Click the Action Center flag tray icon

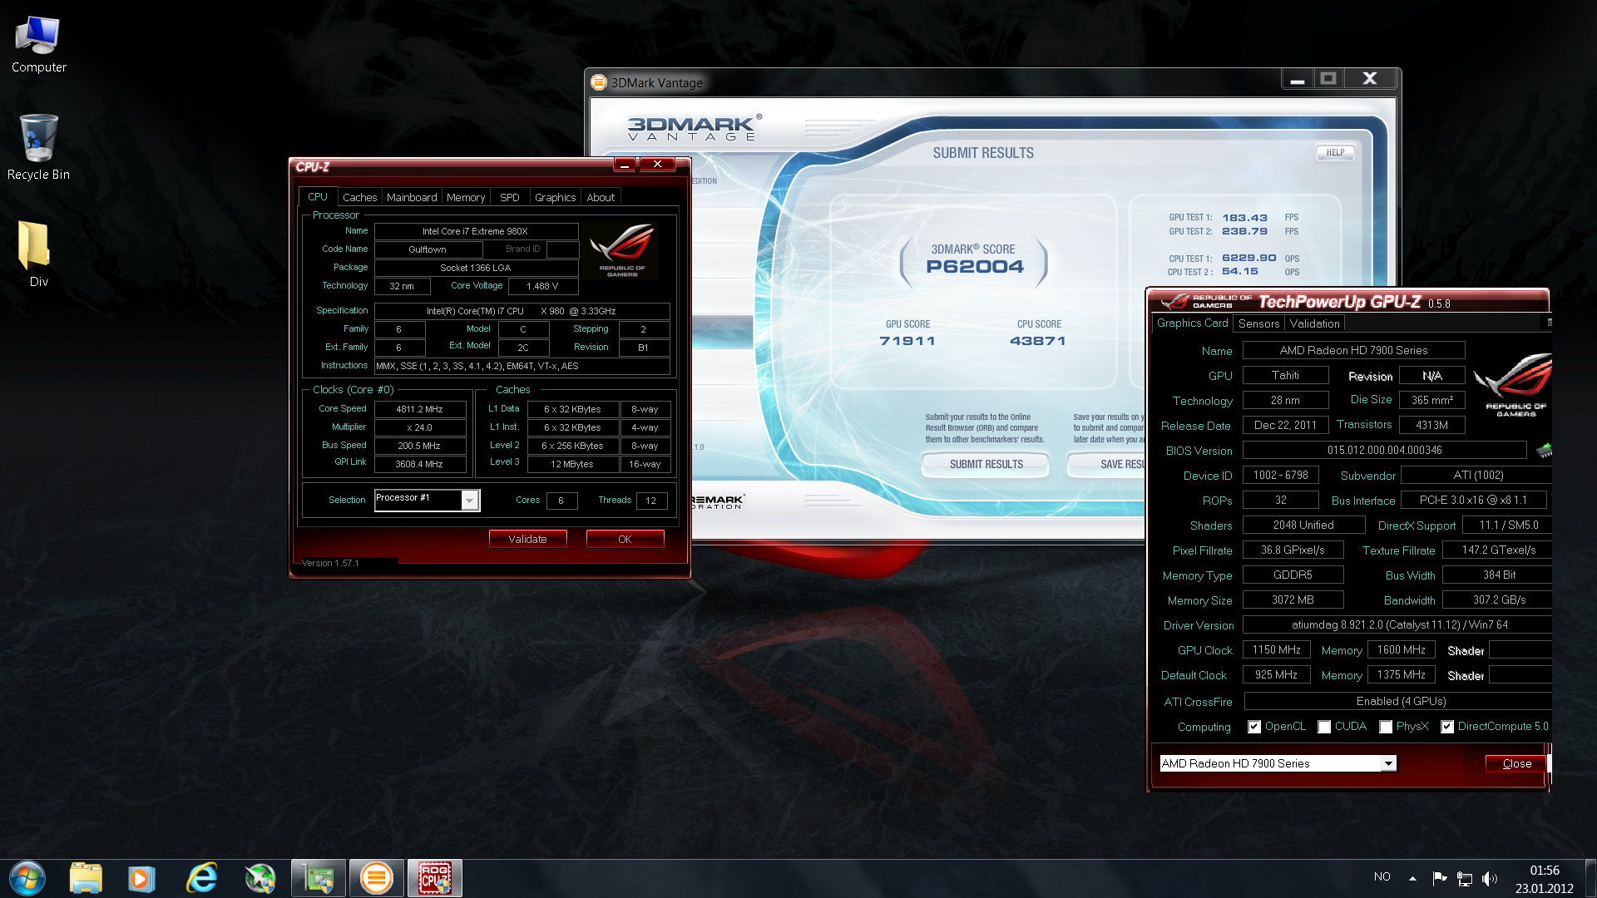coord(1440,878)
